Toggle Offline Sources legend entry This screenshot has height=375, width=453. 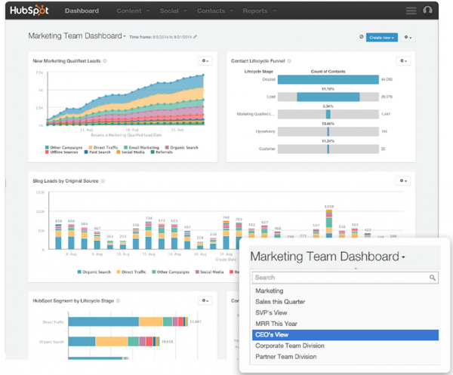62,152
